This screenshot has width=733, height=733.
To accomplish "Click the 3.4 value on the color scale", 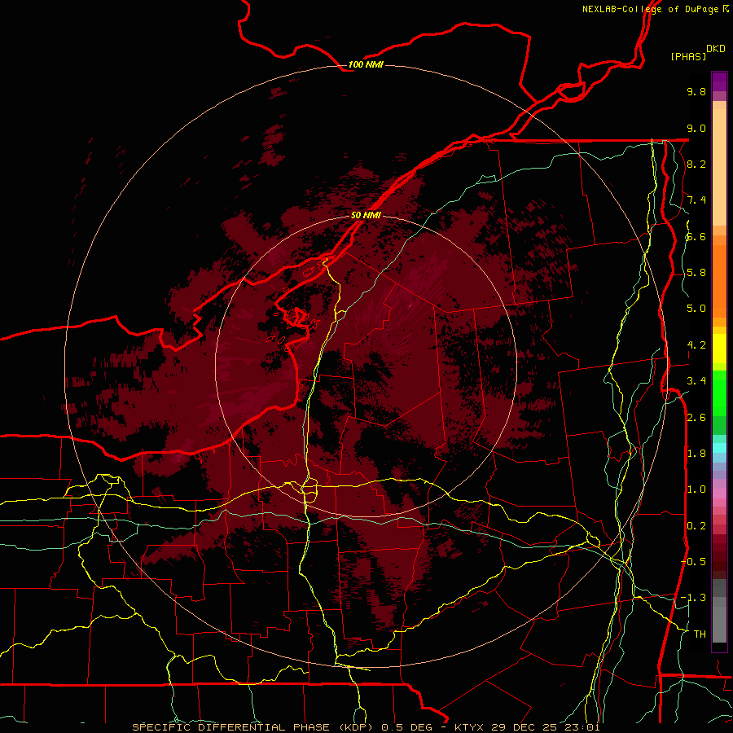I will [696, 381].
